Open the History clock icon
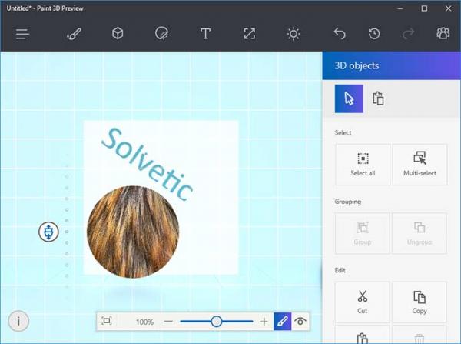Image resolution: width=461 pixels, height=344 pixels. coord(374,34)
